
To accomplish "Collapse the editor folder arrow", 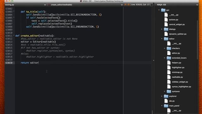I will [162, 39].
